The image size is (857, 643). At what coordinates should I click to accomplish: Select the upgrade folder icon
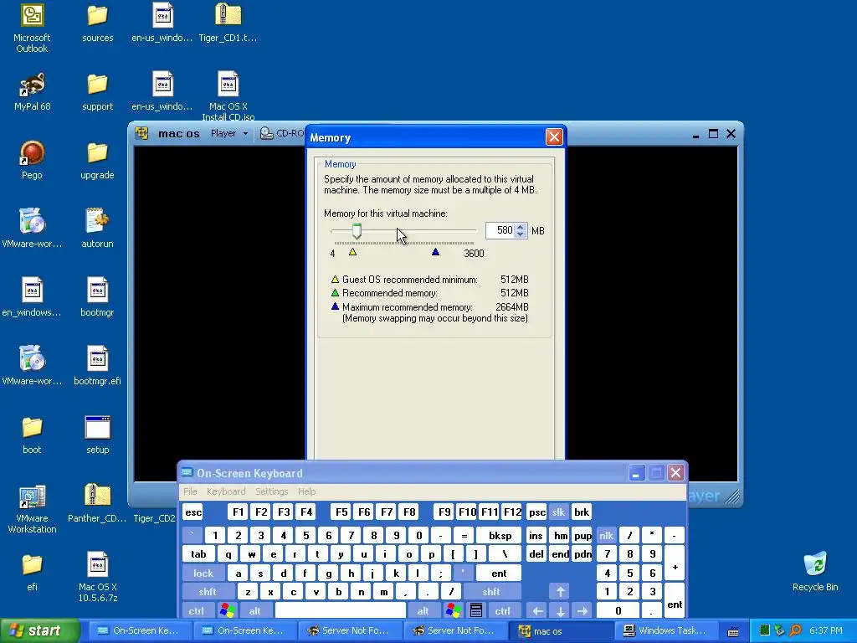[97, 160]
